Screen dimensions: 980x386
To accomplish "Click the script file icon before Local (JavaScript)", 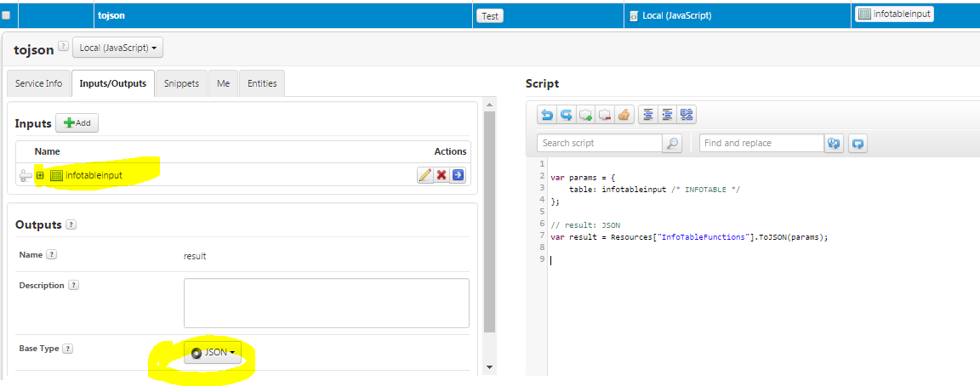I will [634, 16].
